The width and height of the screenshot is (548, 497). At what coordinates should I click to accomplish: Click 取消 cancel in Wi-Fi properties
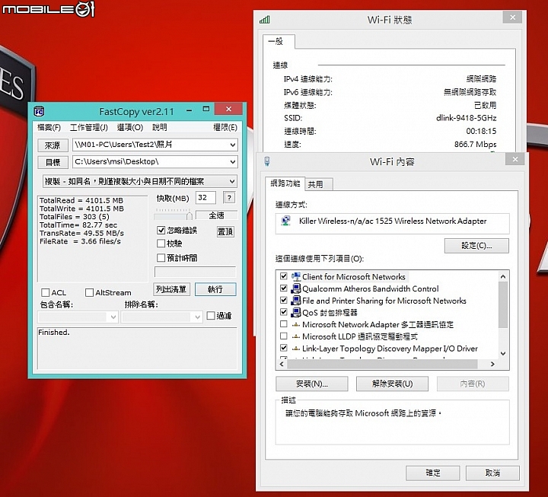[492, 473]
